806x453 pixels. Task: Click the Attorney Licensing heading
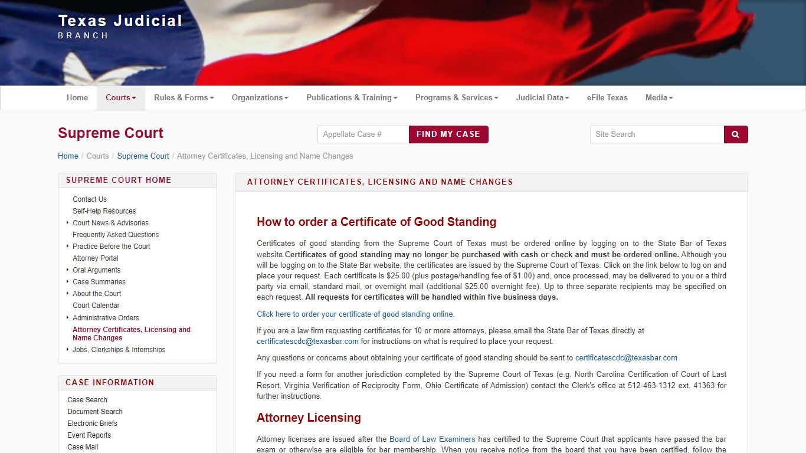tap(309, 418)
